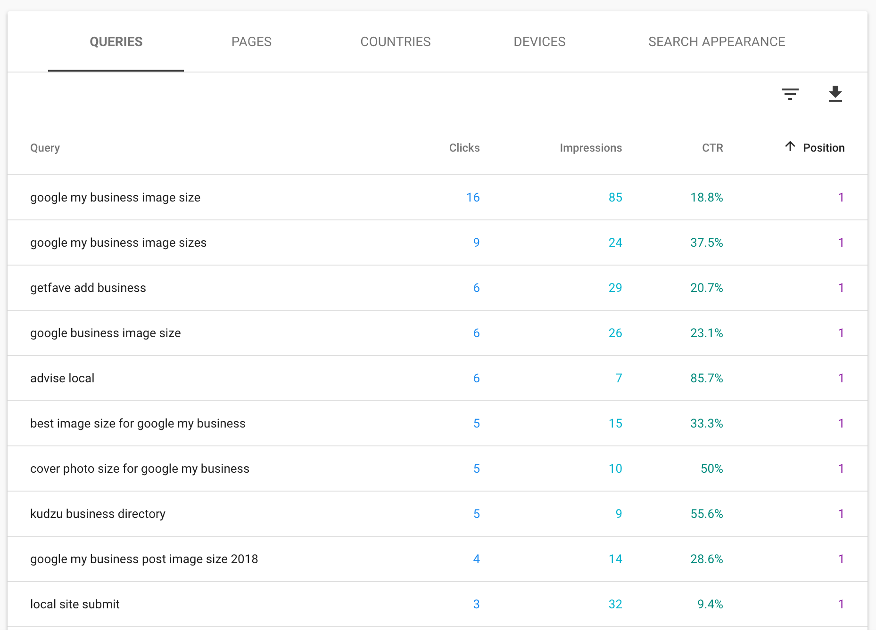Open the filter rows icon
The image size is (876, 630).
[790, 94]
